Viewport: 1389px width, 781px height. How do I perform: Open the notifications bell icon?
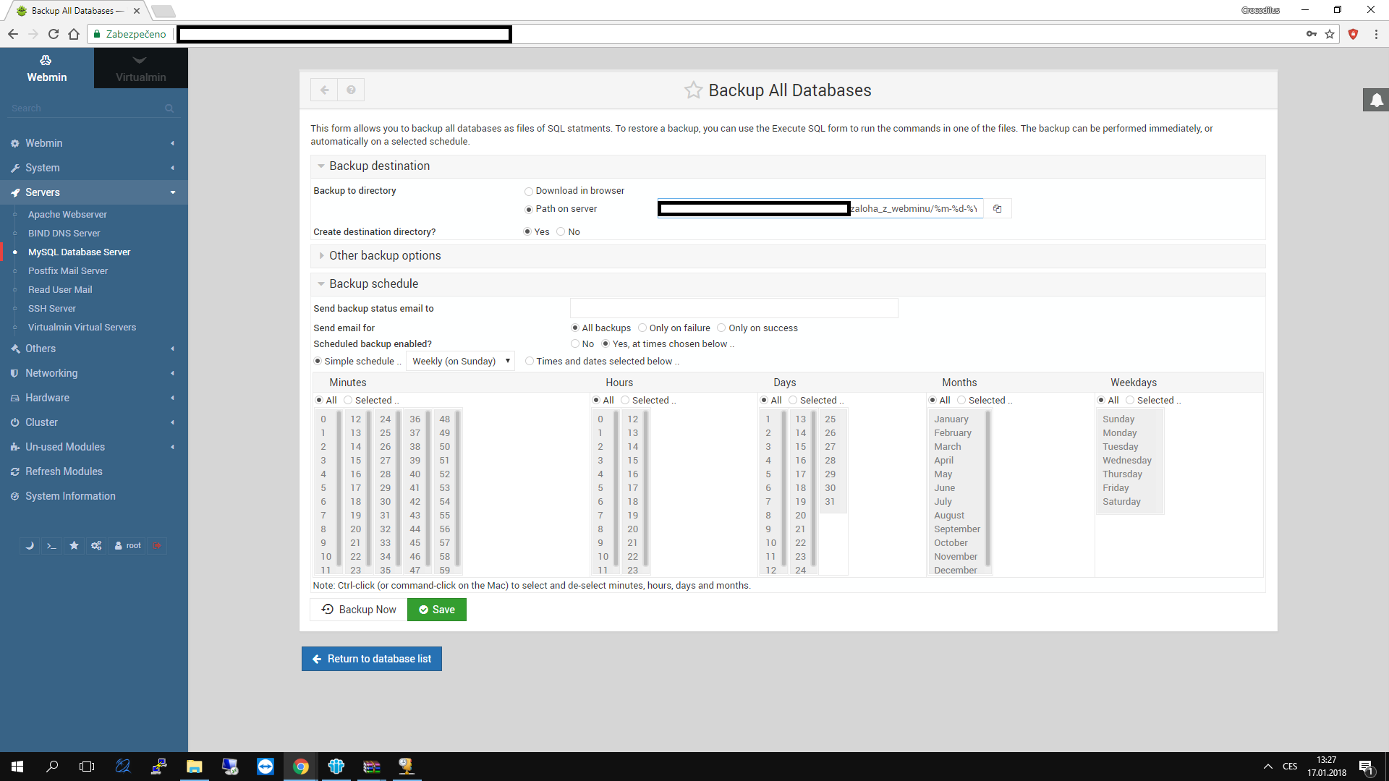click(1376, 101)
